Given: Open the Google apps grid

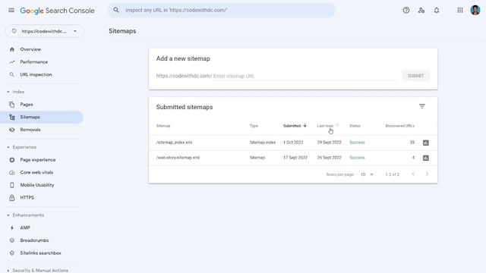Looking at the screenshot, I should click(460, 10).
